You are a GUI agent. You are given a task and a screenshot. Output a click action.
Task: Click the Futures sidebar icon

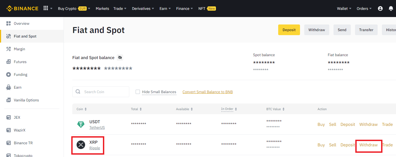coord(9,62)
